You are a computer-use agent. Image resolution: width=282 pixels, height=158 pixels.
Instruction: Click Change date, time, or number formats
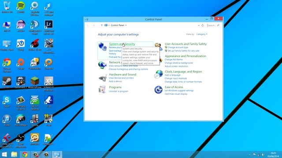[183, 82]
